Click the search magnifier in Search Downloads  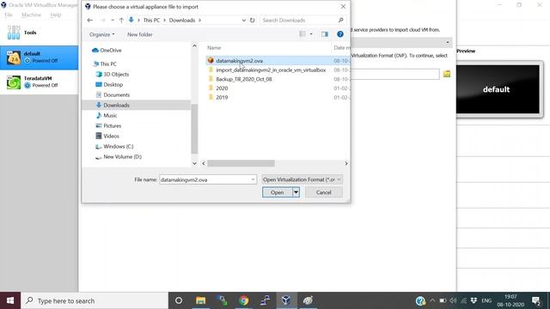pos(340,21)
